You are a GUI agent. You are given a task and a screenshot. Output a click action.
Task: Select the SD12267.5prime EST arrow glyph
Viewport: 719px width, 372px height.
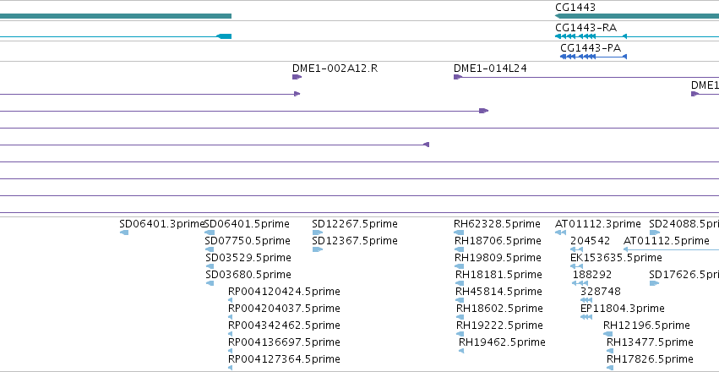tap(318, 232)
